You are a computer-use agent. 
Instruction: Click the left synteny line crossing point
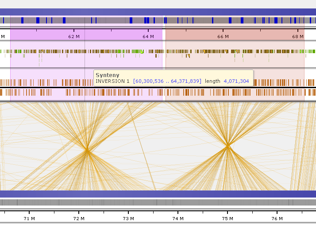(87, 150)
